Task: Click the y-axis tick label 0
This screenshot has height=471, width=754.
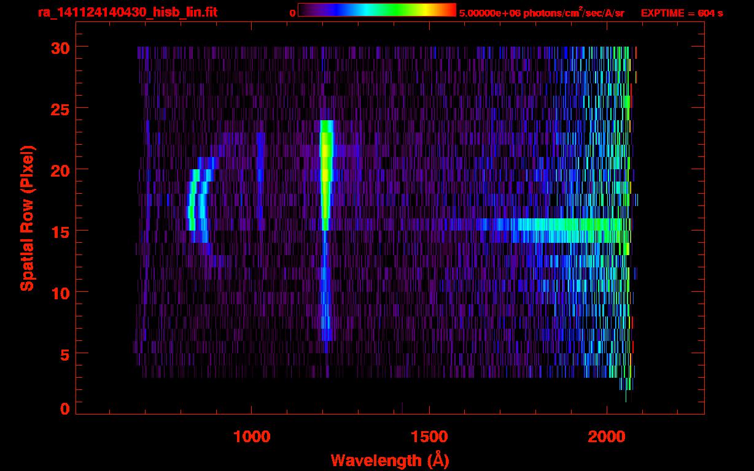Action: click(x=64, y=409)
